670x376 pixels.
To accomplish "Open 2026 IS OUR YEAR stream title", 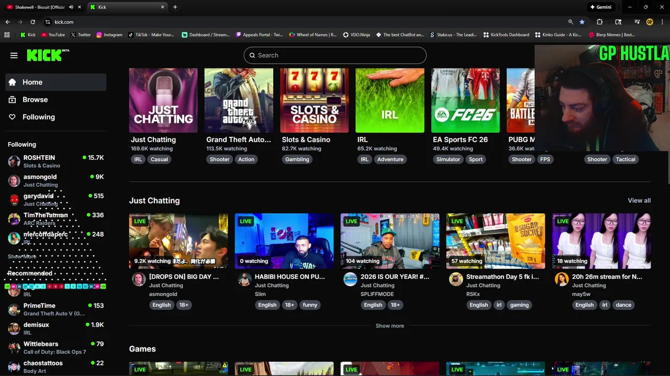I will pyautogui.click(x=395, y=277).
